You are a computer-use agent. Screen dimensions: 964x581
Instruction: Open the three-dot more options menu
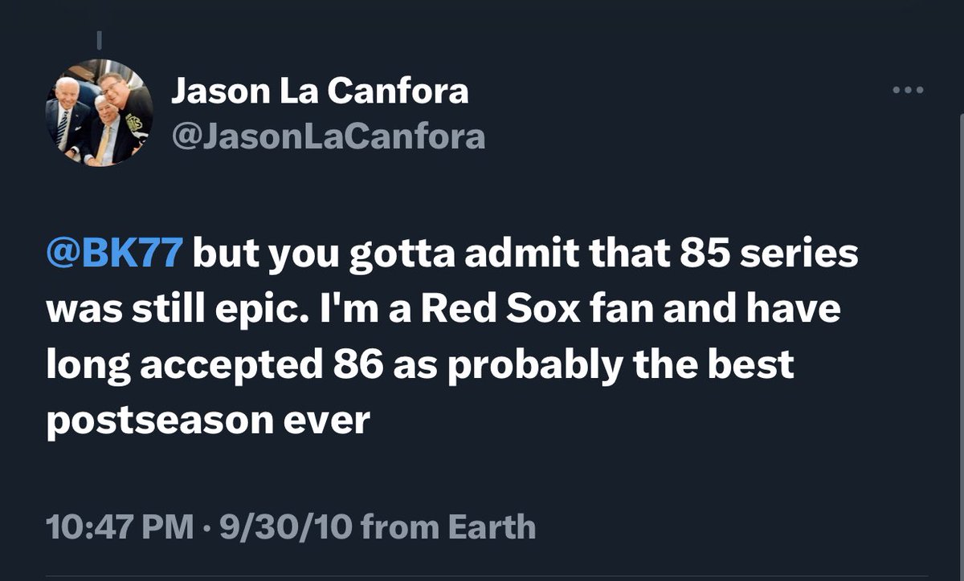(x=910, y=91)
